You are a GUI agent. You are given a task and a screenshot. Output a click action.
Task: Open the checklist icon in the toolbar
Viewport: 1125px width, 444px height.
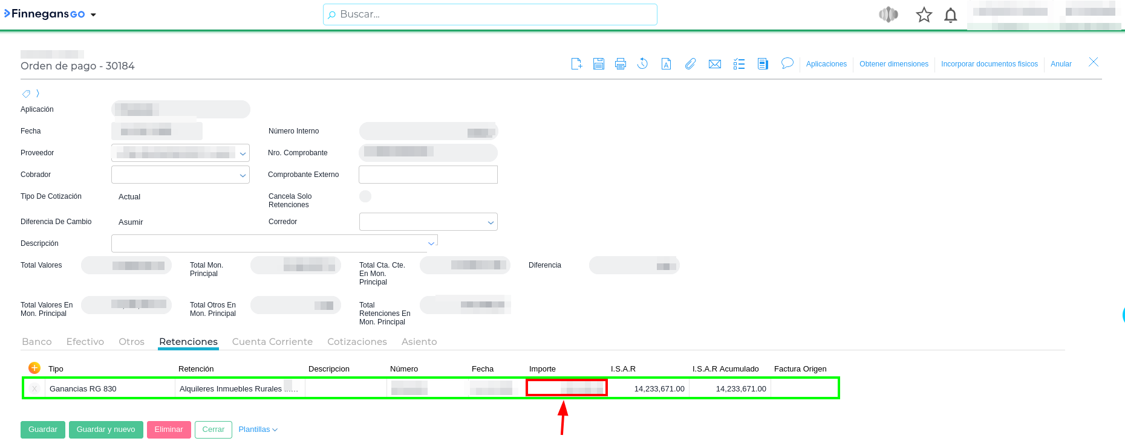coord(739,63)
